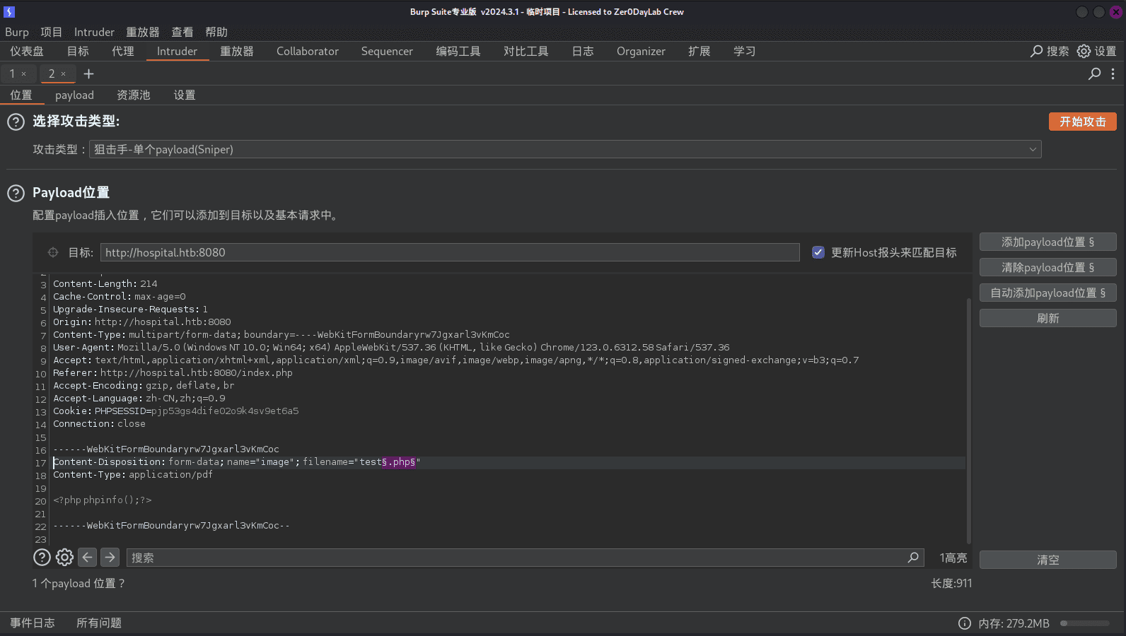Switch to the 重放器 tool tab
The width and height of the screenshot is (1126, 636).
click(237, 51)
